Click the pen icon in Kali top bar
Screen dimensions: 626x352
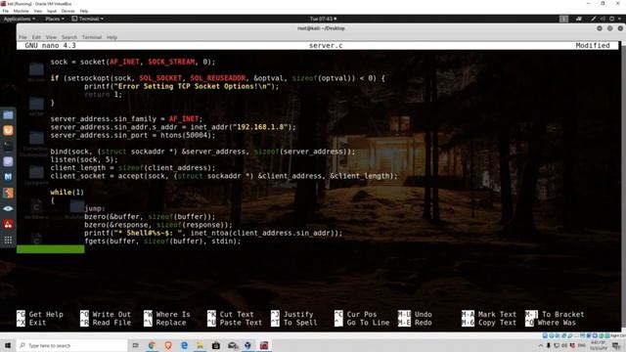pos(594,19)
